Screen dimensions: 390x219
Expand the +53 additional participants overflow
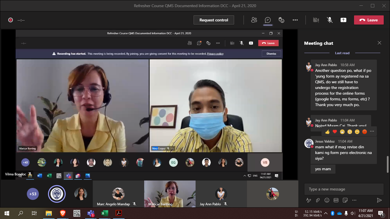33,194
